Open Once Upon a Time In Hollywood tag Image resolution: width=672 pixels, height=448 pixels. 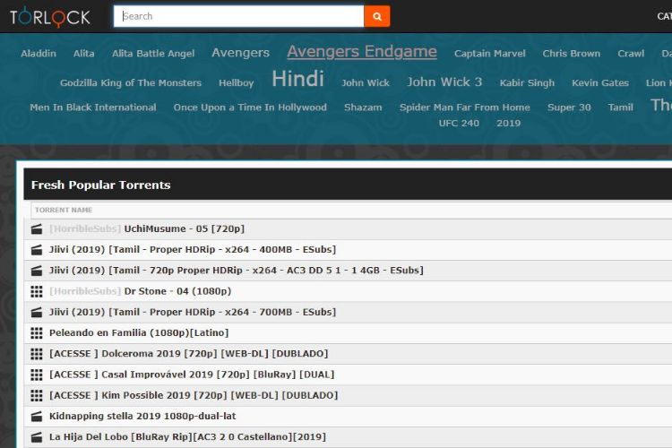point(250,108)
